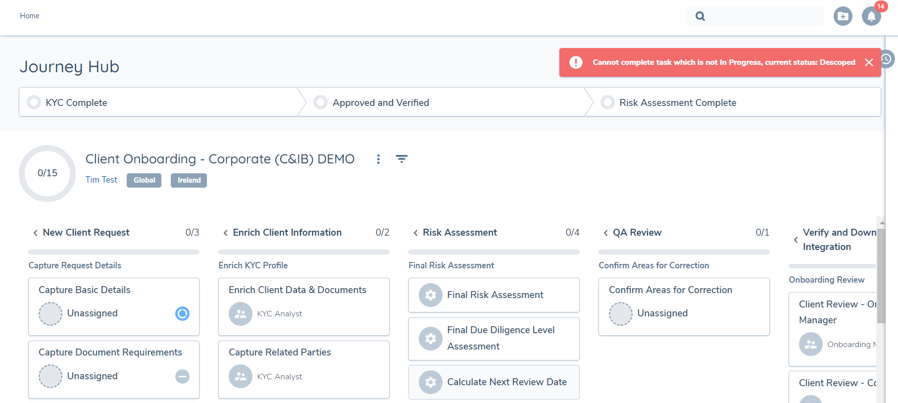Open the history clock icon
This screenshot has height=403, width=898.
(x=887, y=59)
